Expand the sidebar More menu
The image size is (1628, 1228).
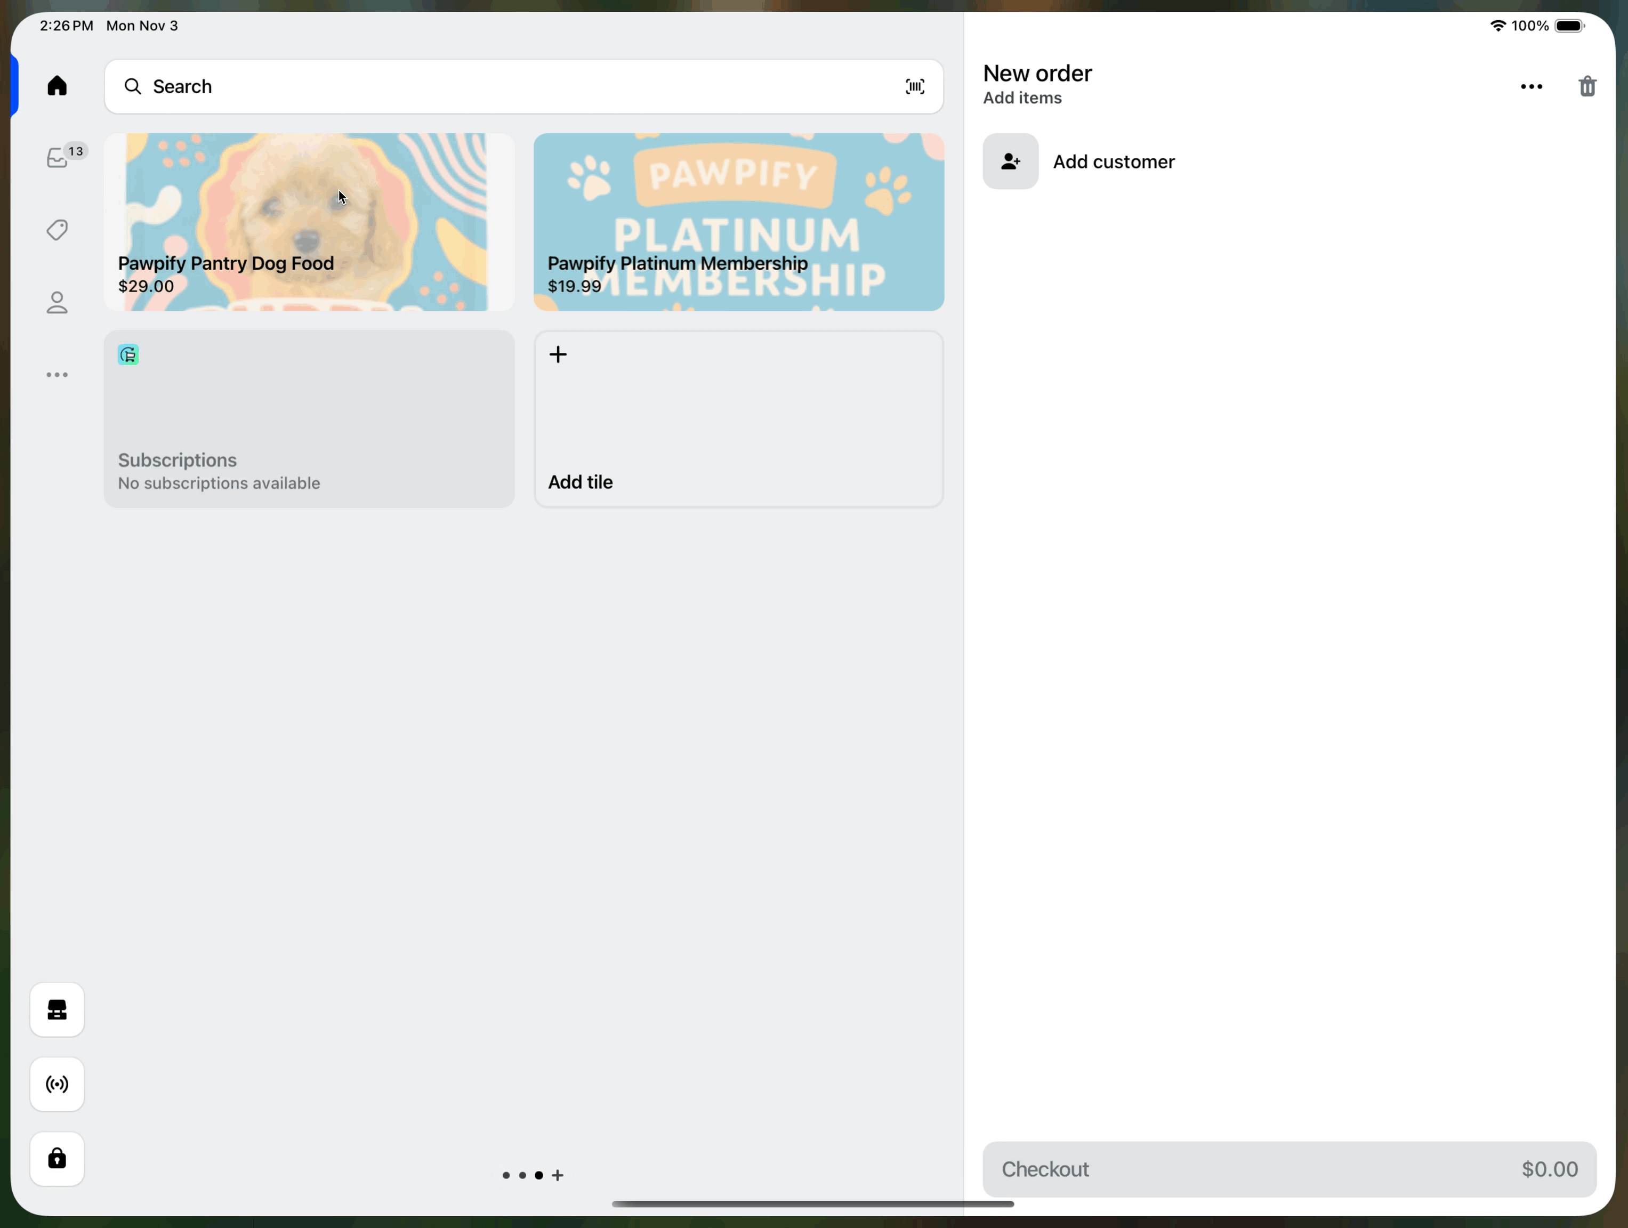57,375
